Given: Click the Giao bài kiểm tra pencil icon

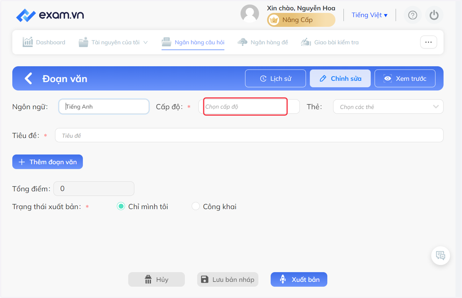Looking at the screenshot, I should pos(306,42).
